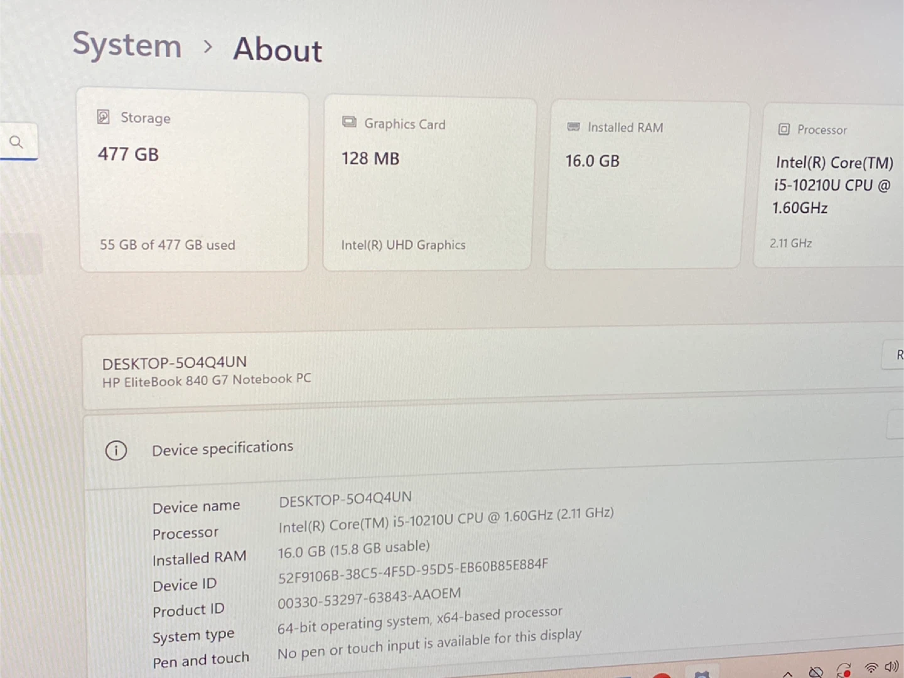Click the Installed RAM 16.0 GB card
This screenshot has width=904, height=678.
646,186
